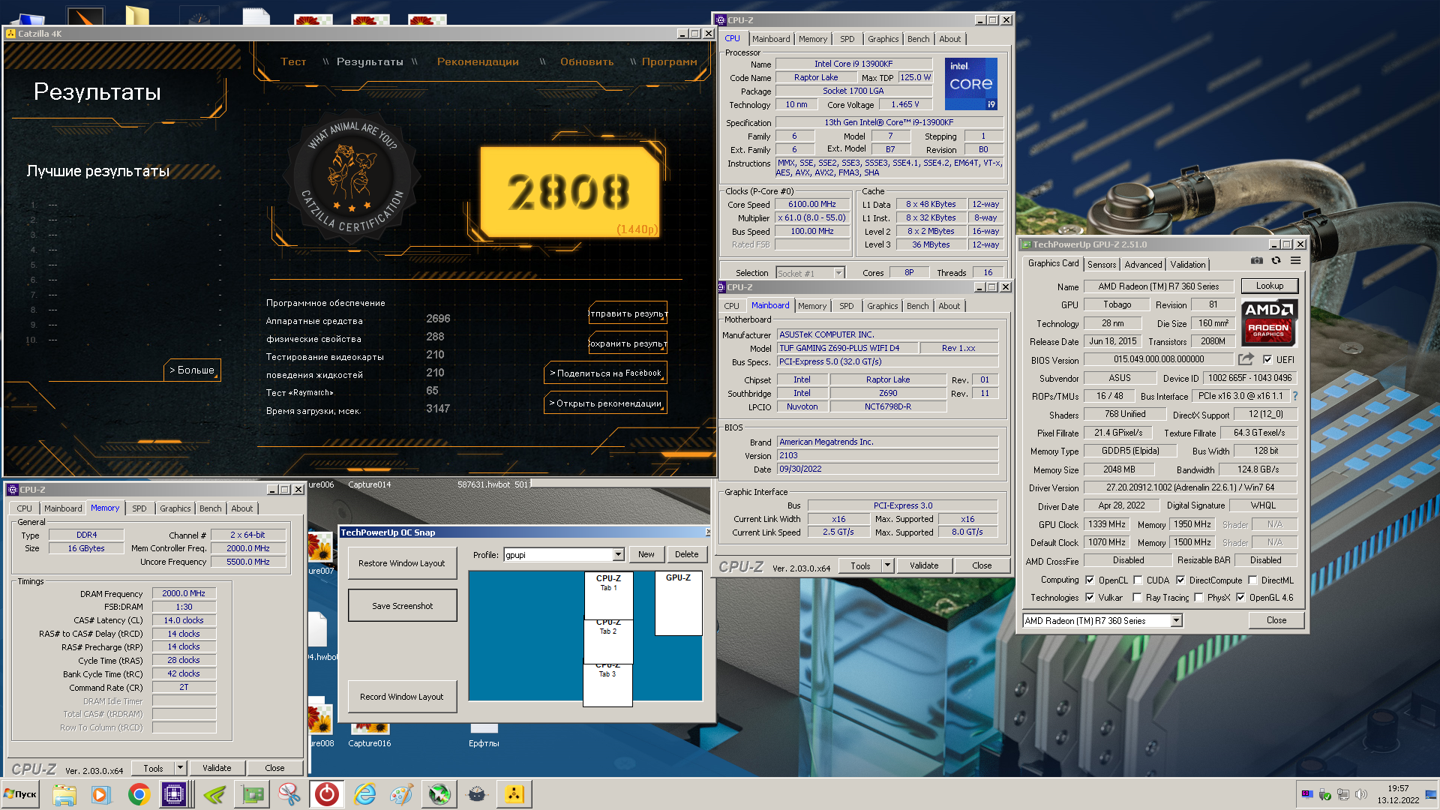
Task: Toggle the CUDA checkbox
Action: click(1138, 580)
